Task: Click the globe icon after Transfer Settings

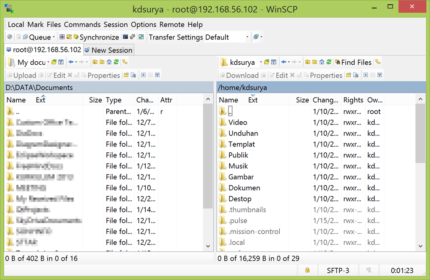Action: click(256, 37)
